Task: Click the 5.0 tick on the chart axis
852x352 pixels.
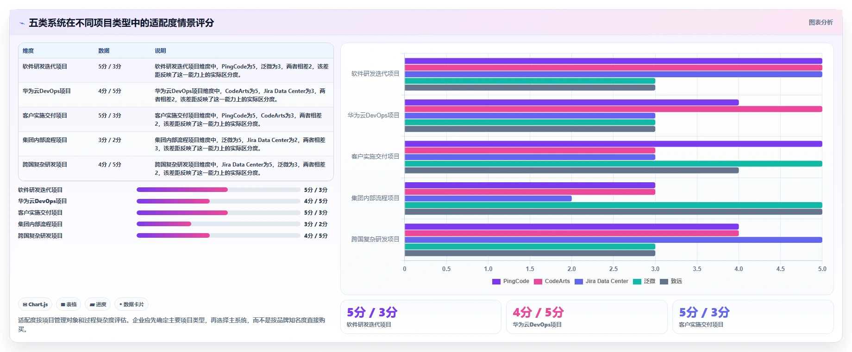Action: pyautogui.click(x=822, y=269)
